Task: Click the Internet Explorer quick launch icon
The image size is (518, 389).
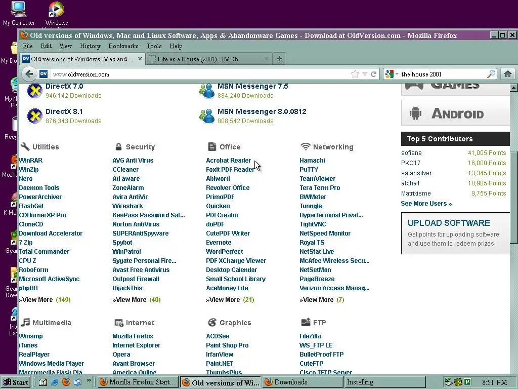Action: pyautogui.click(x=55, y=382)
